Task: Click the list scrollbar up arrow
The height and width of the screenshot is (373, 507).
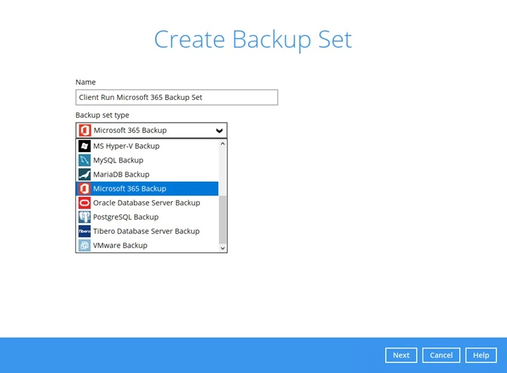Action: click(223, 144)
